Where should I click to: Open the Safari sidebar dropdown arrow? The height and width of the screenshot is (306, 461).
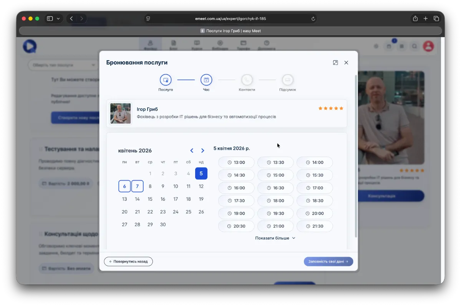tap(58, 18)
